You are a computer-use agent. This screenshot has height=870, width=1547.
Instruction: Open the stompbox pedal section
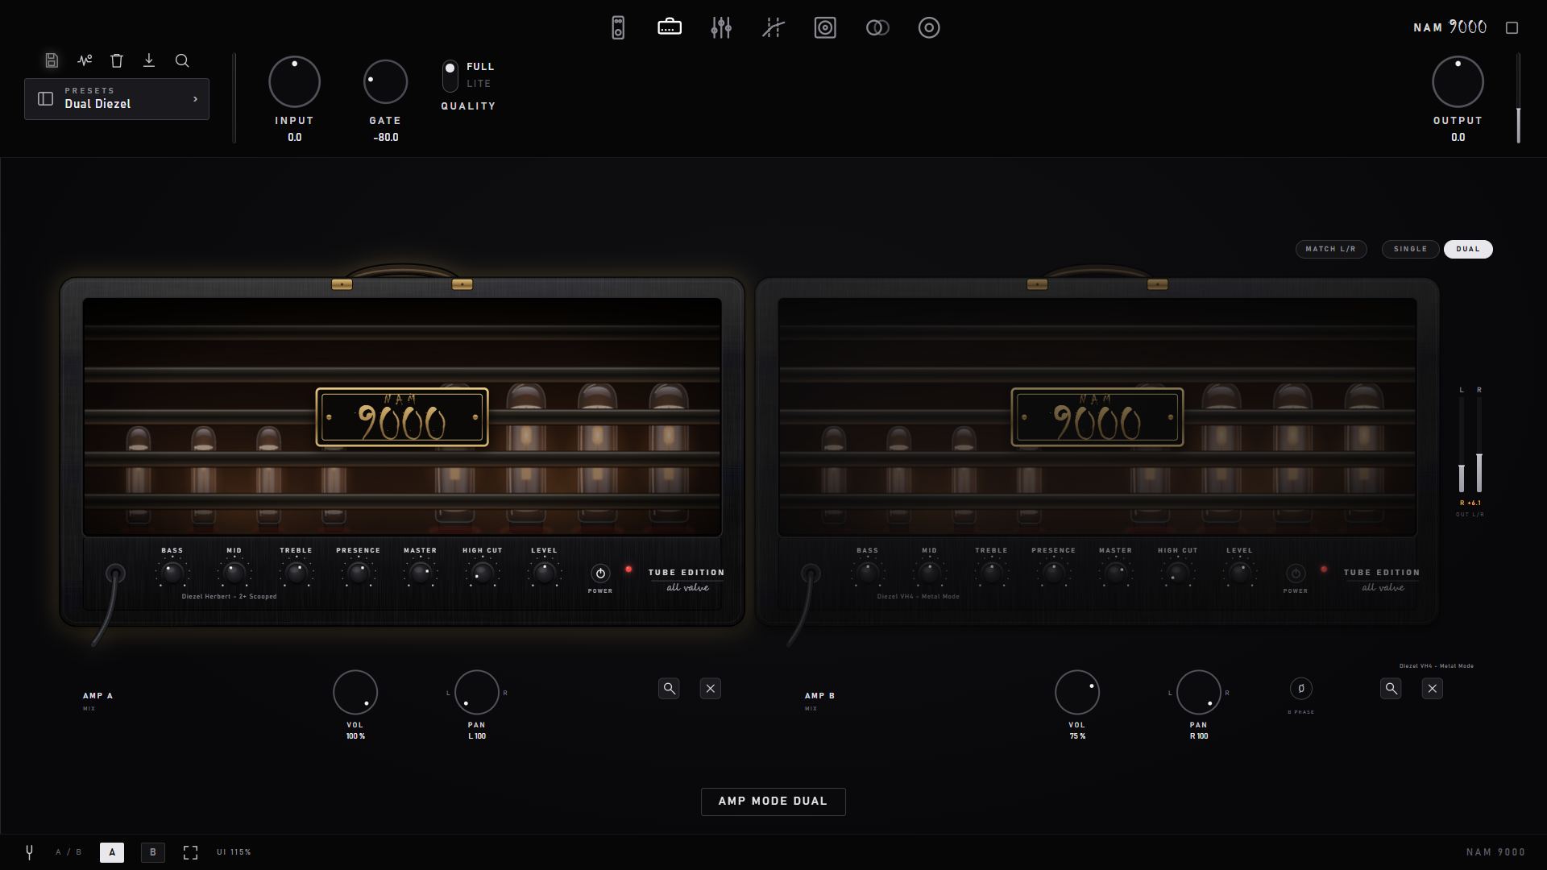click(x=618, y=27)
